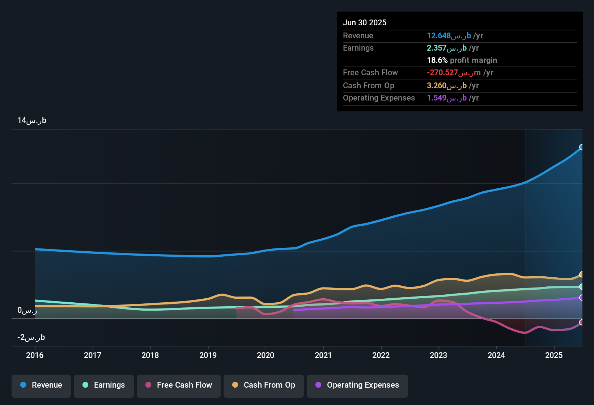
Task: Select the Free Cash Flow endpoint marker
Action: pos(582,322)
